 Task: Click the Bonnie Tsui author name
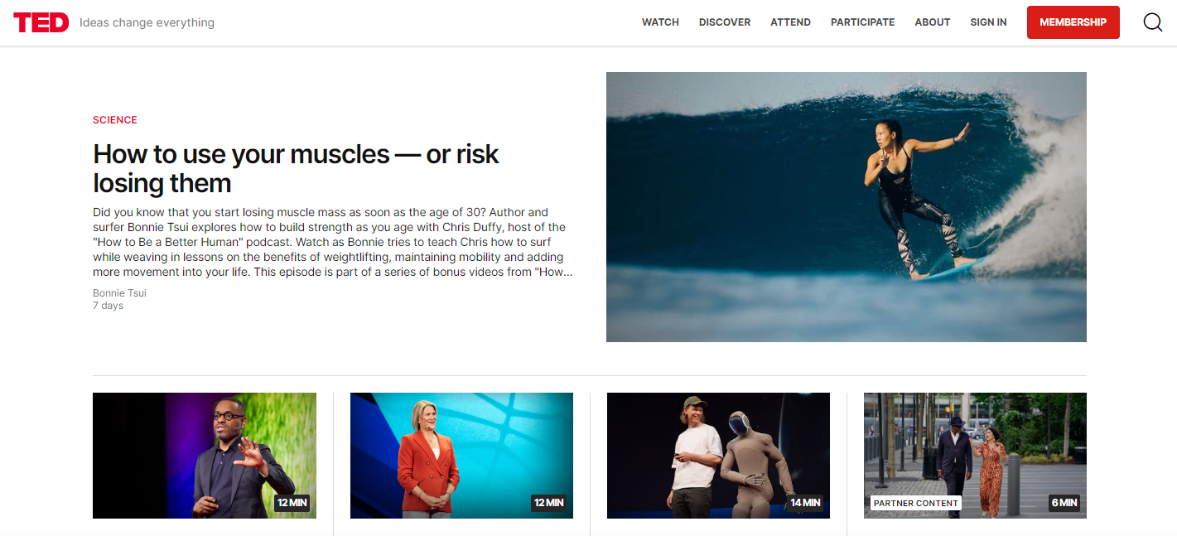tap(119, 293)
